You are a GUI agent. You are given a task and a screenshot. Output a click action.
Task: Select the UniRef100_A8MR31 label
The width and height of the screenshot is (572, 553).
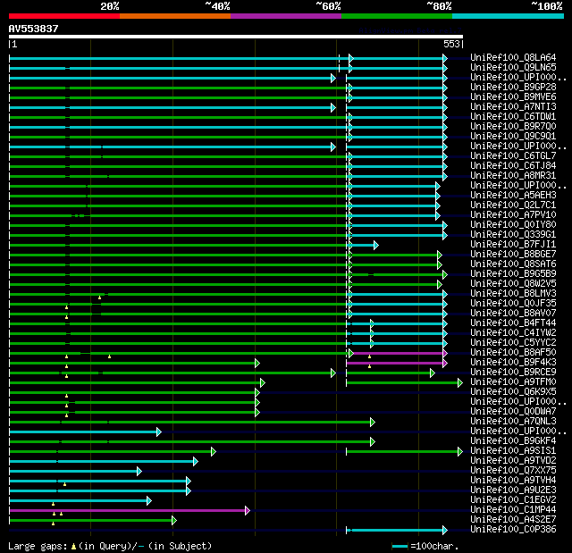coord(513,176)
